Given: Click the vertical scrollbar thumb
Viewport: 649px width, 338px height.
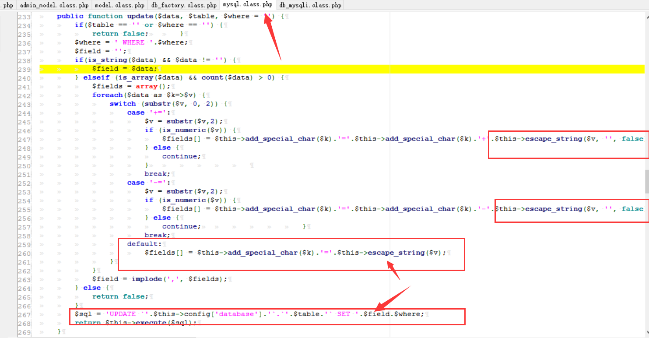Looking at the screenshot, I should click(646, 182).
